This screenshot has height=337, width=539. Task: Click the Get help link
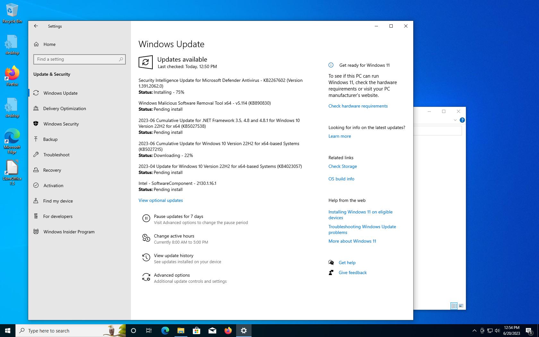coord(347,263)
